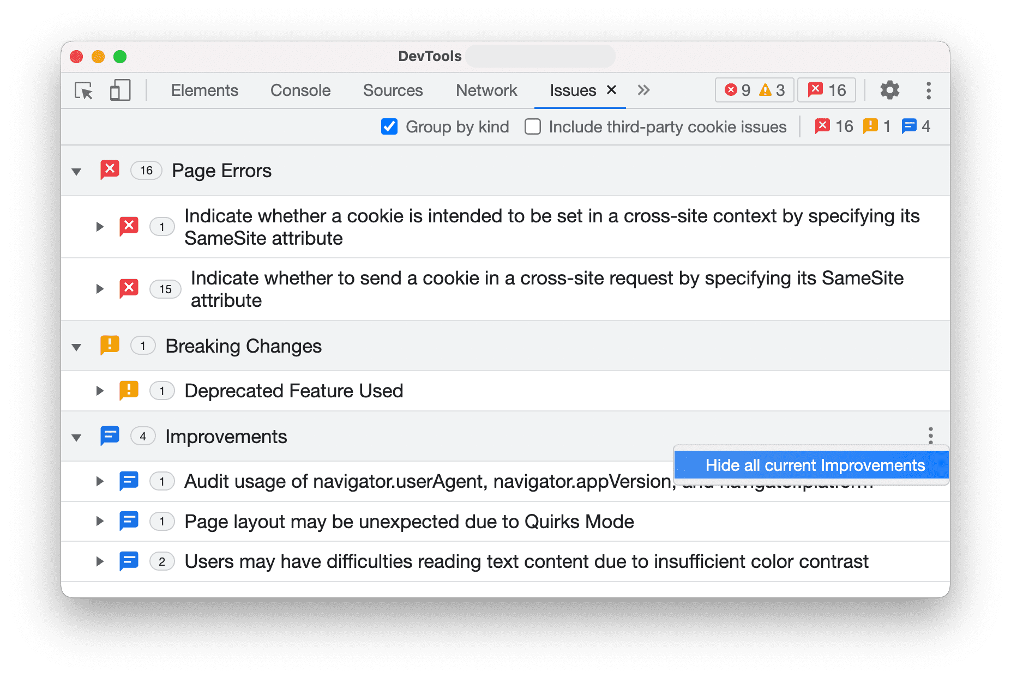
Task: Open the customize DevTools three-dot menu
Action: [x=928, y=90]
